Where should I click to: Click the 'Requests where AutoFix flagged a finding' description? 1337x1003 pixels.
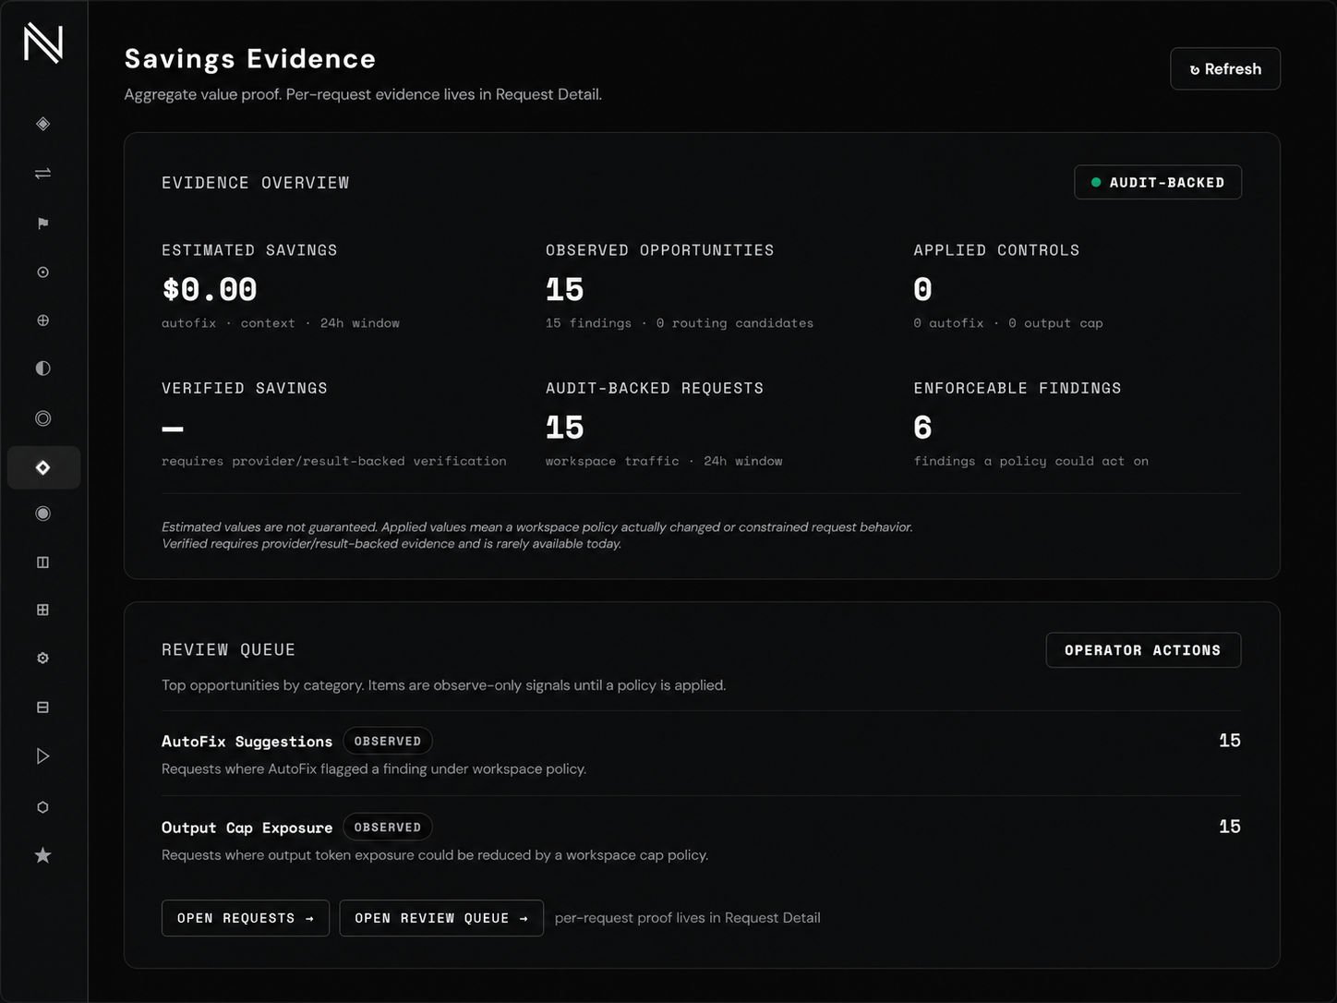pos(374,769)
